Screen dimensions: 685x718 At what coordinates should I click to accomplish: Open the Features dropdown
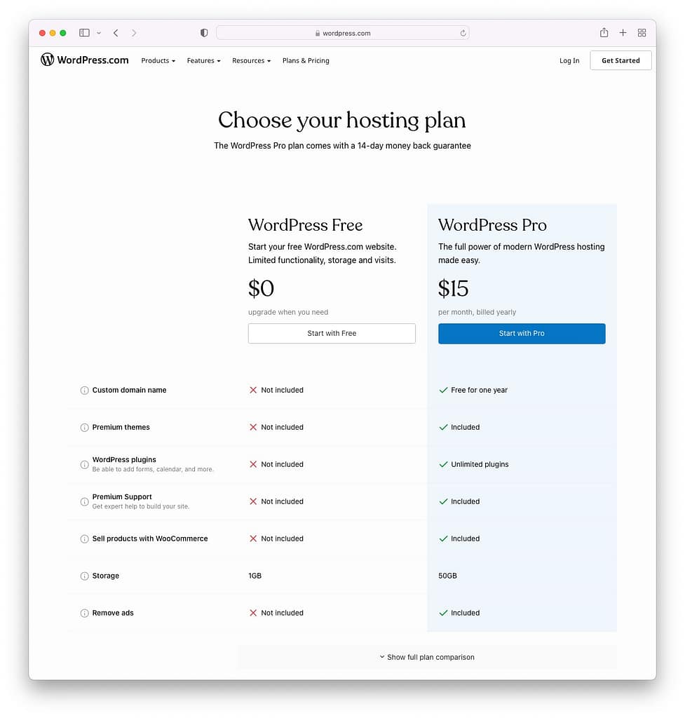click(x=203, y=60)
